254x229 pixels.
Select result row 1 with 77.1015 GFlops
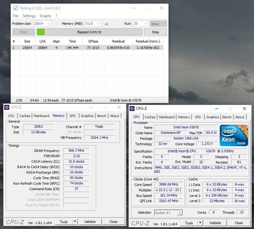(x=87, y=47)
